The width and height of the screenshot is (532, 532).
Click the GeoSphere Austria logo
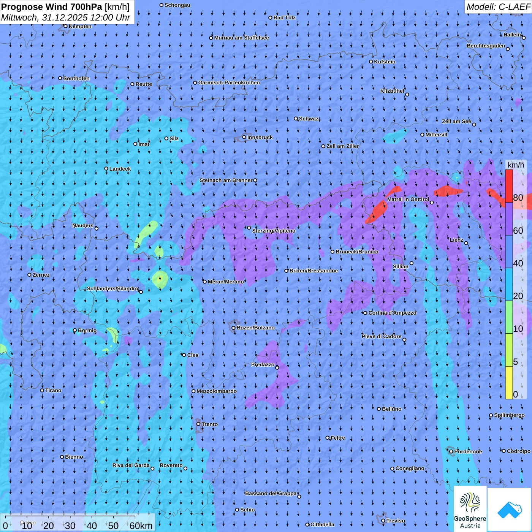[470, 509]
